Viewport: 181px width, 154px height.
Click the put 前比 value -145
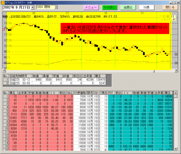coord(119,114)
